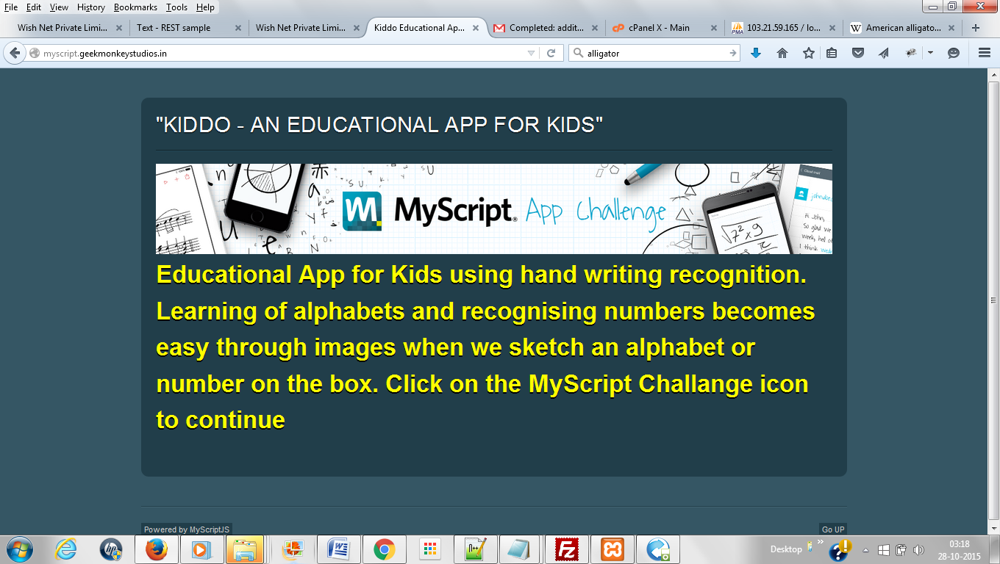Open the View menu

[59, 7]
